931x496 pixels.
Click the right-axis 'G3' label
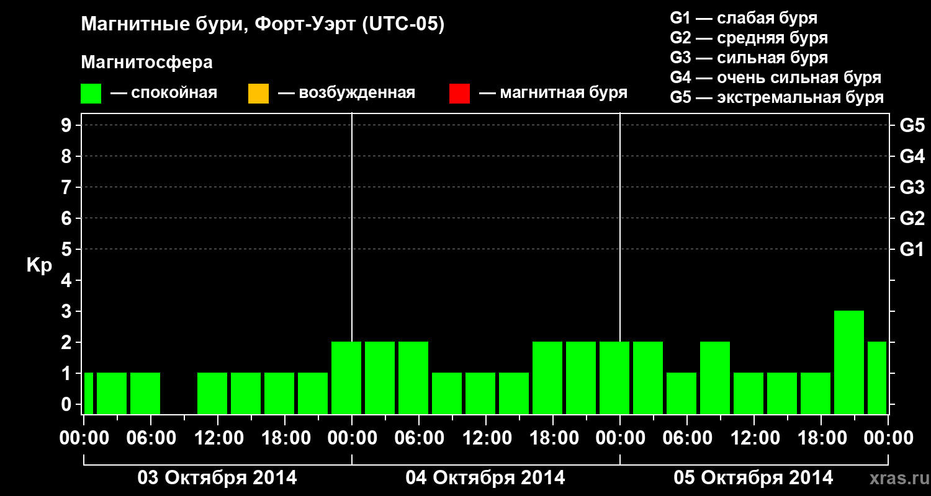(x=912, y=187)
